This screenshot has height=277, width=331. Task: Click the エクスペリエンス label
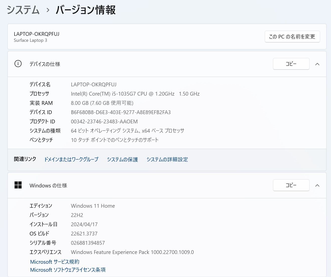45,252
